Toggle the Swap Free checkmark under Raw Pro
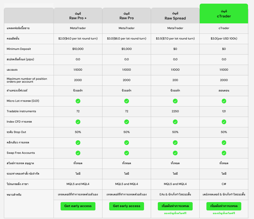Image resolution: width=254 pixels, height=219 pixels. click(x=127, y=153)
